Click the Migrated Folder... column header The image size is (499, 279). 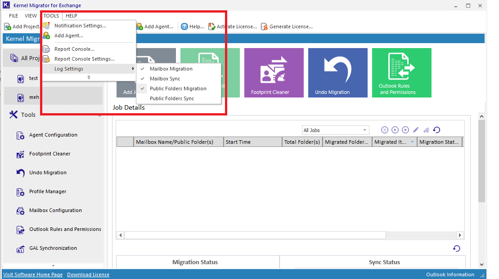pos(347,142)
